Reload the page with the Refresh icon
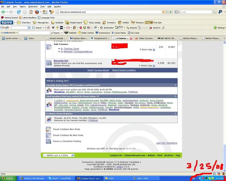This screenshot has width=226, height=181. click(x=19, y=12)
